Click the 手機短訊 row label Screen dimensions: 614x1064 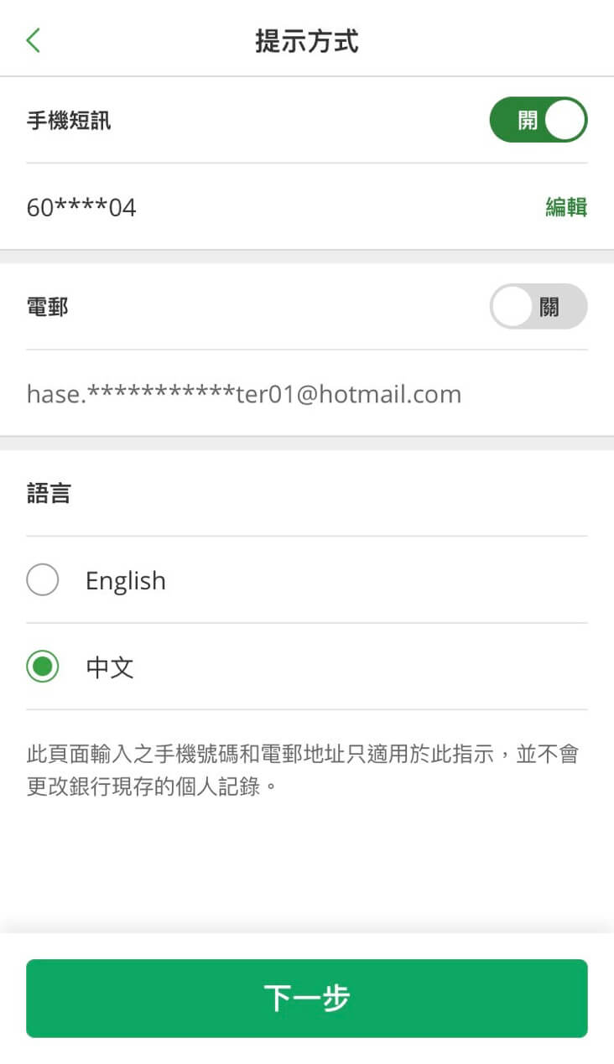click(x=69, y=121)
